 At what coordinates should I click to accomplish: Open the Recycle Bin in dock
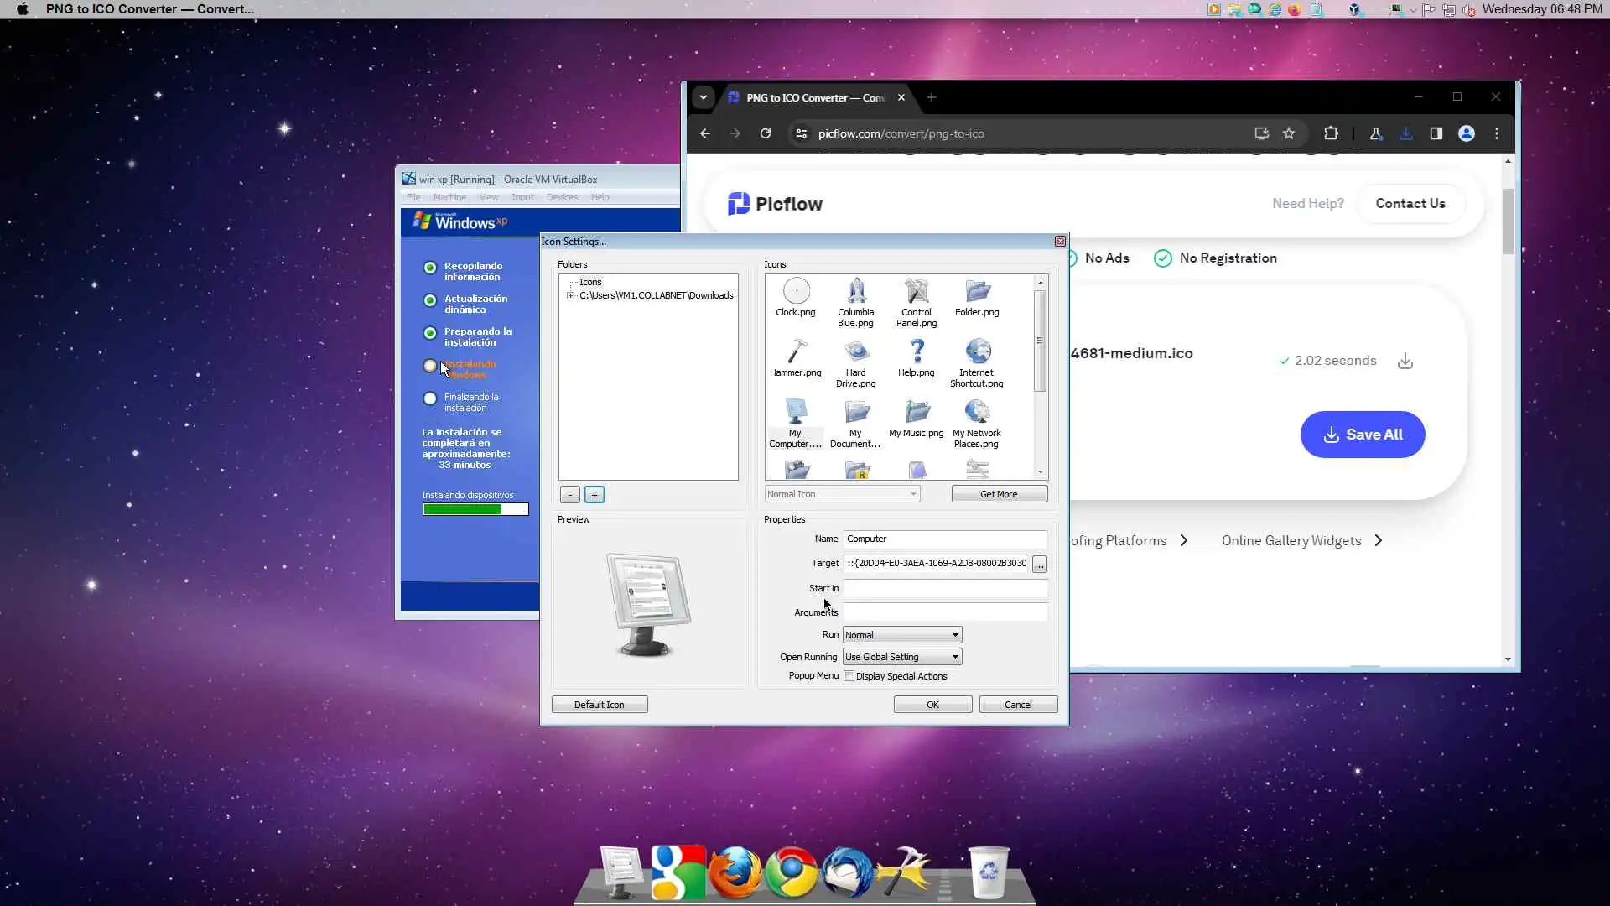(x=989, y=872)
